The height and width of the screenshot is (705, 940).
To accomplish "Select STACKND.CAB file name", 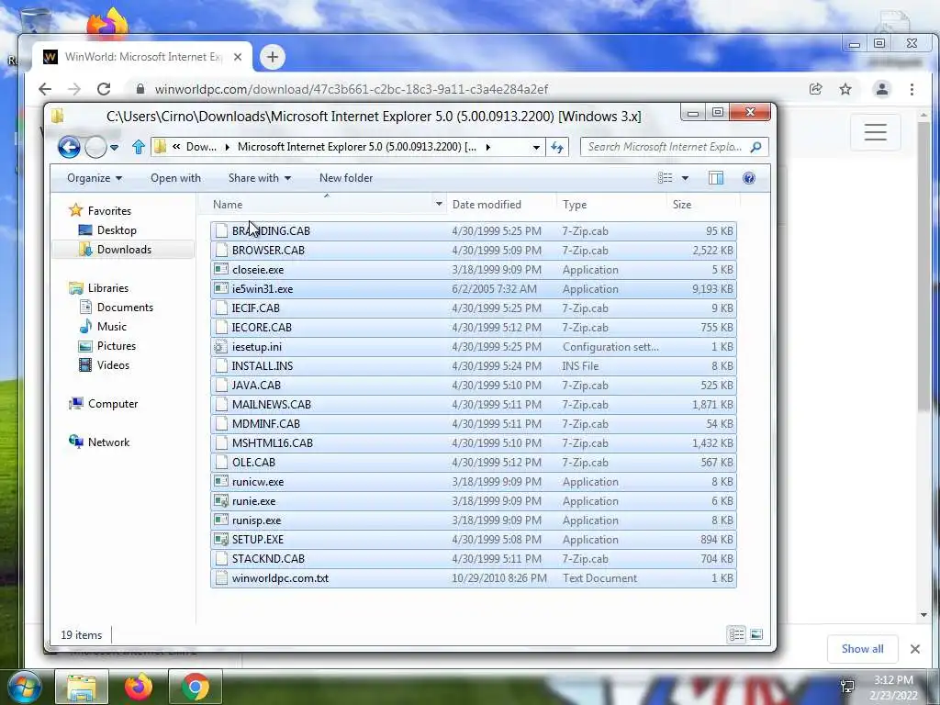I will [x=269, y=559].
